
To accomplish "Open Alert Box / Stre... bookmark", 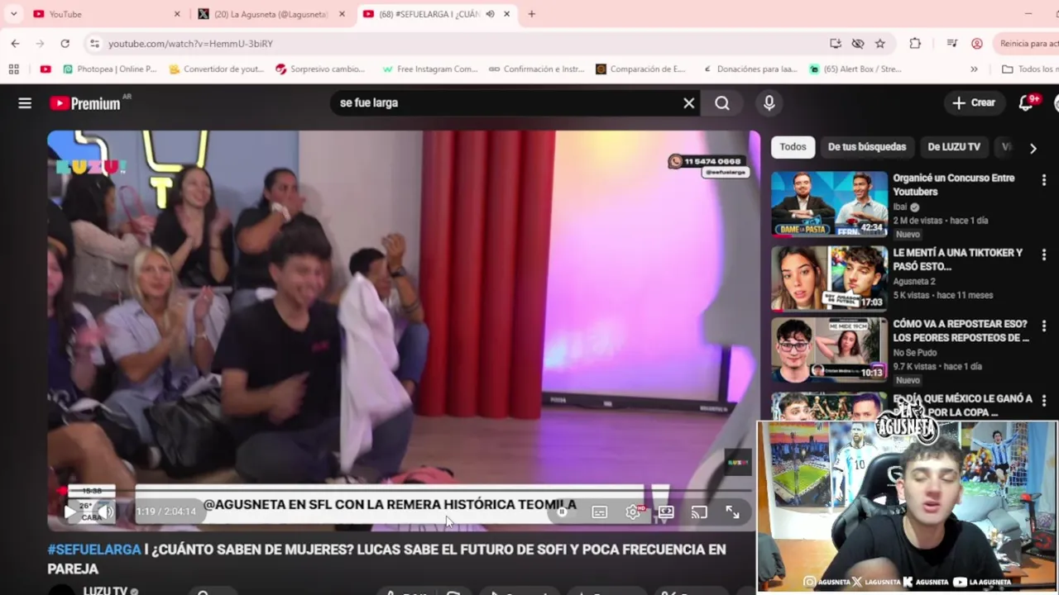I will click(855, 69).
